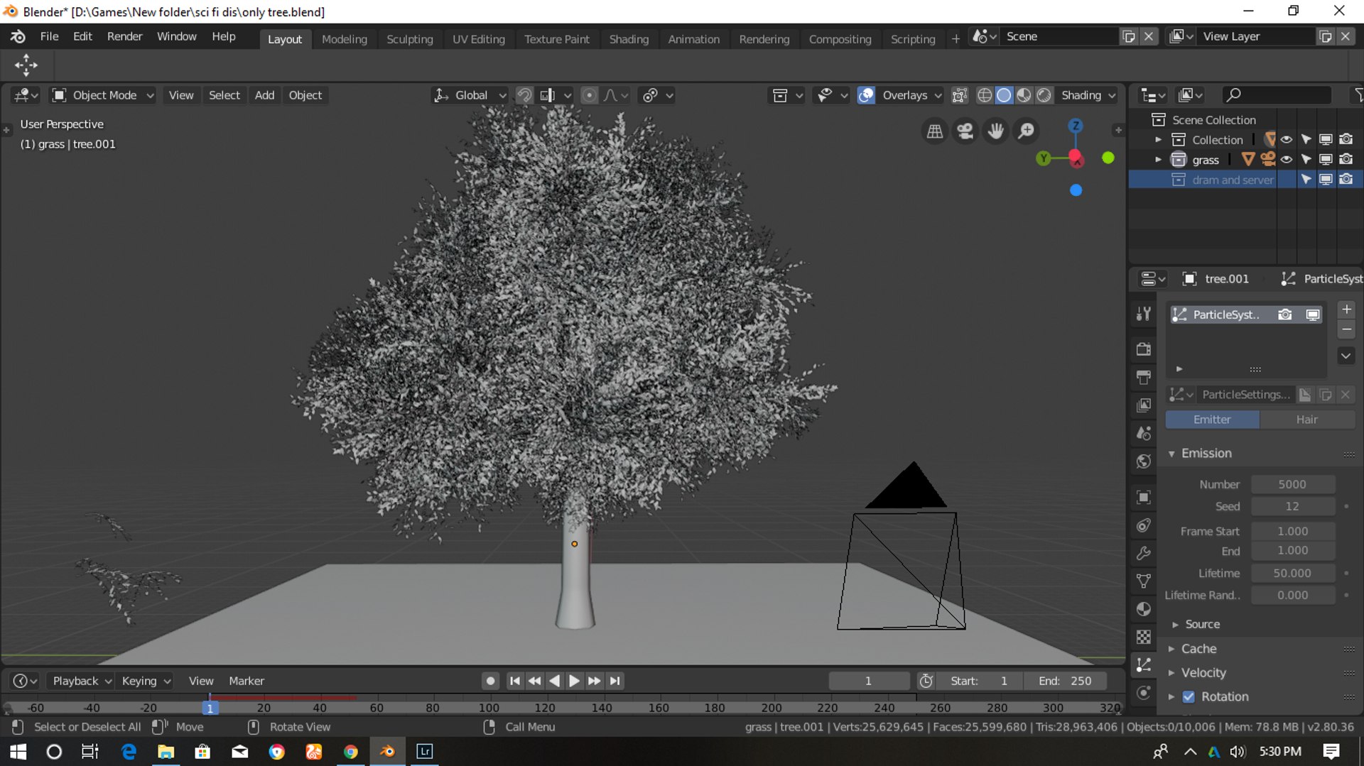Toggle proportional editing icon
Image resolution: width=1364 pixels, height=766 pixels.
point(589,95)
